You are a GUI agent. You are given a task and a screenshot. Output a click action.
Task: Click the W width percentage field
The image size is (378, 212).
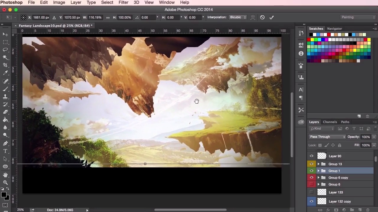[x=95, y=17]
